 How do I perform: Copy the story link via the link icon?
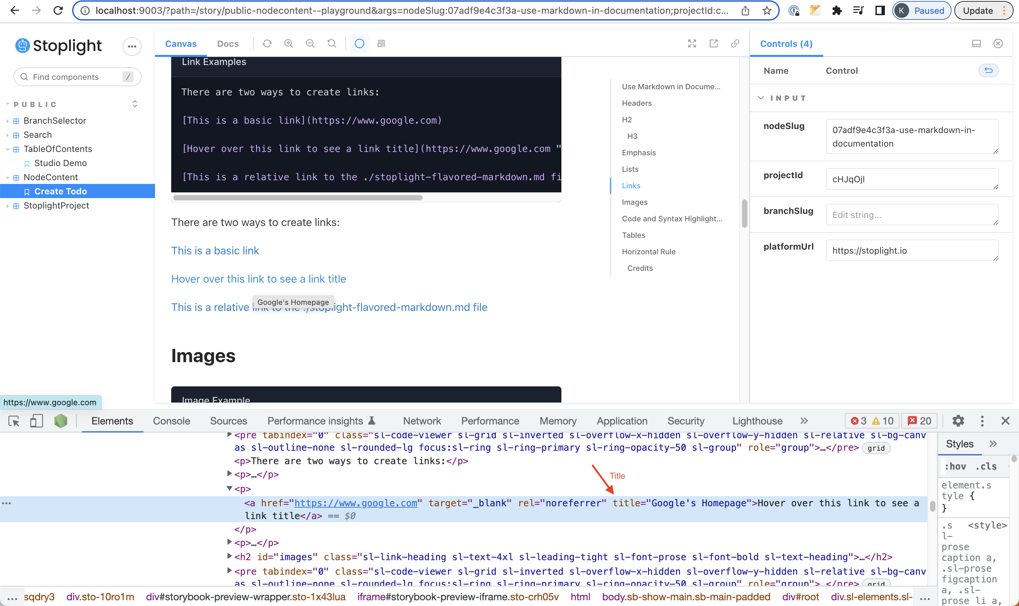tap(735, 43)
